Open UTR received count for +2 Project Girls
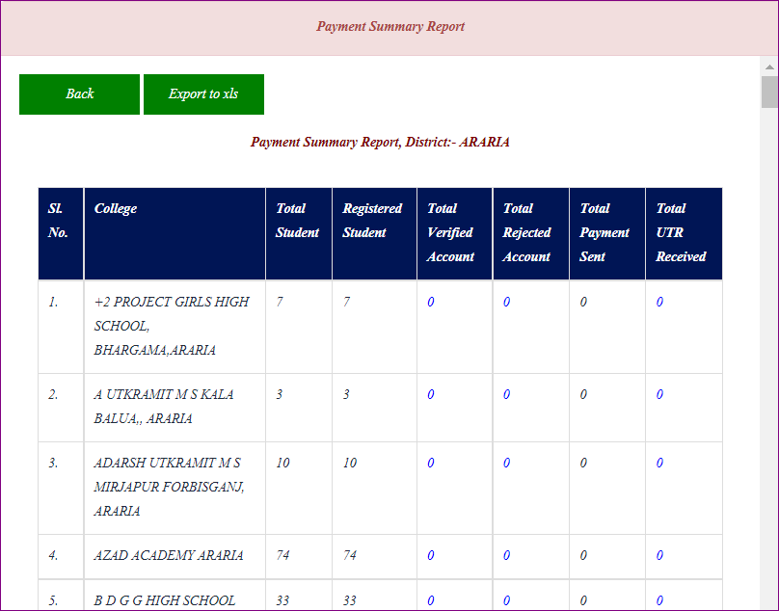Viewport: 779px width, 611px height. pyautogui.click(x=659, y=303)
